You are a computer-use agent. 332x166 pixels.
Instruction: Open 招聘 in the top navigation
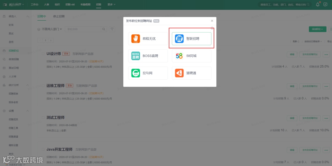coord(98,4)
